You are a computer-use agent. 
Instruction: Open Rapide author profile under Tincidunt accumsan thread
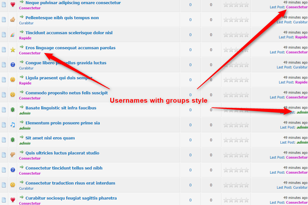[25, 38]
